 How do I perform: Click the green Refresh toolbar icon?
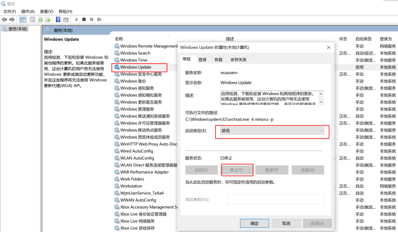[x=40, y=19]
